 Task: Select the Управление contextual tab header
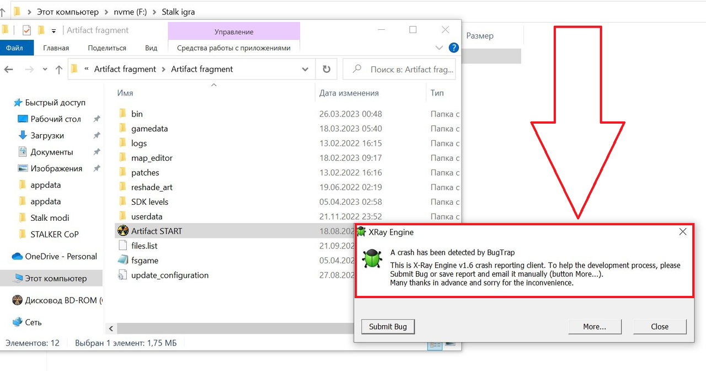pyautogui.click(x=234, y=31)
